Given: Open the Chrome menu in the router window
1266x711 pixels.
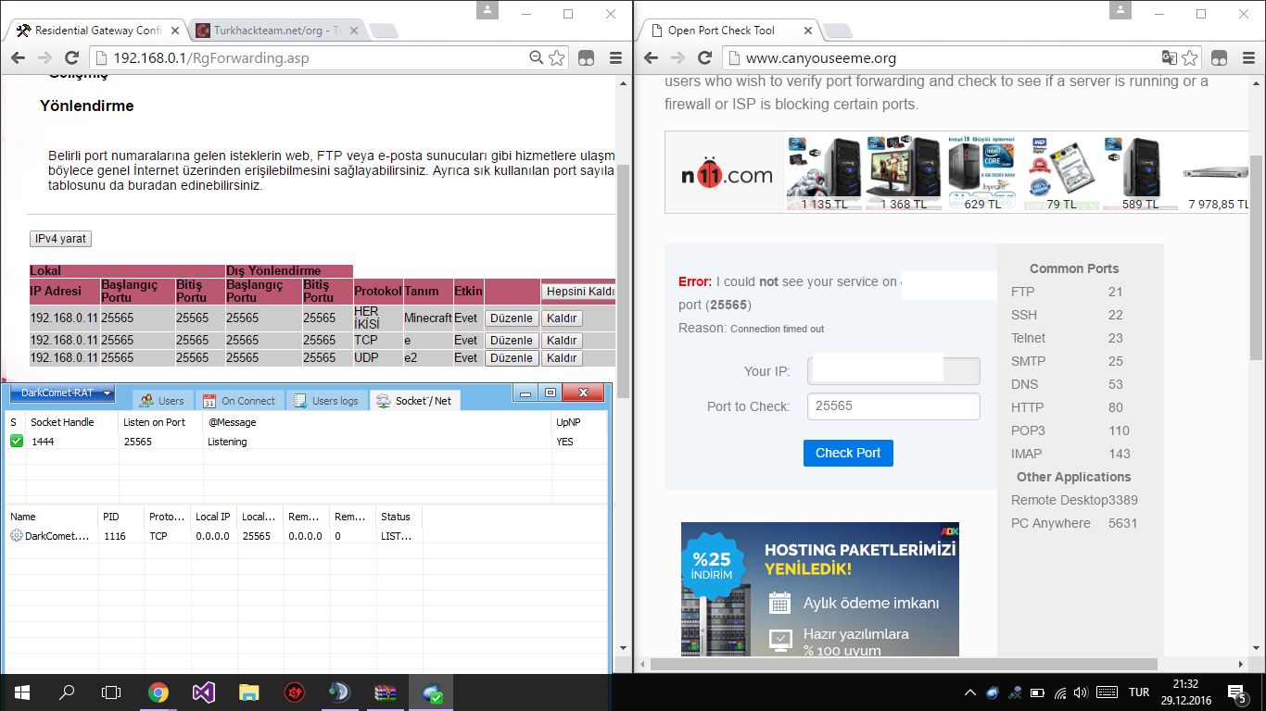Looking at the screenshot, I should click(615, 57).
